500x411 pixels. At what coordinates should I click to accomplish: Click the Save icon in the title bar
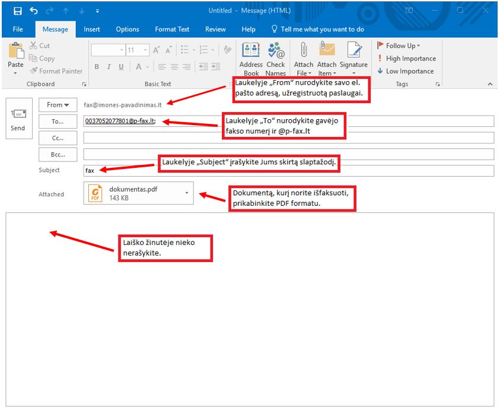(18, 11)
